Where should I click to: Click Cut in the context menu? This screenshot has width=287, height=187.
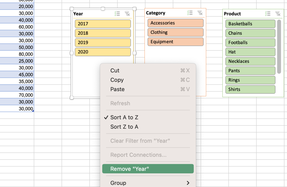(x=115, y=70)
